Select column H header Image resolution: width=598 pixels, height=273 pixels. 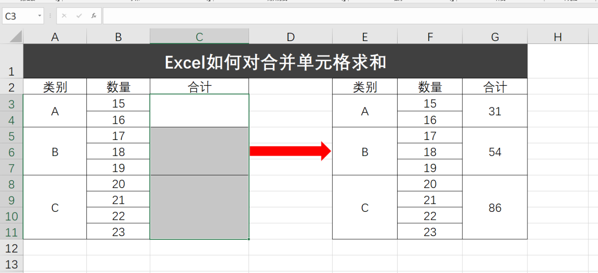[558, 37]
